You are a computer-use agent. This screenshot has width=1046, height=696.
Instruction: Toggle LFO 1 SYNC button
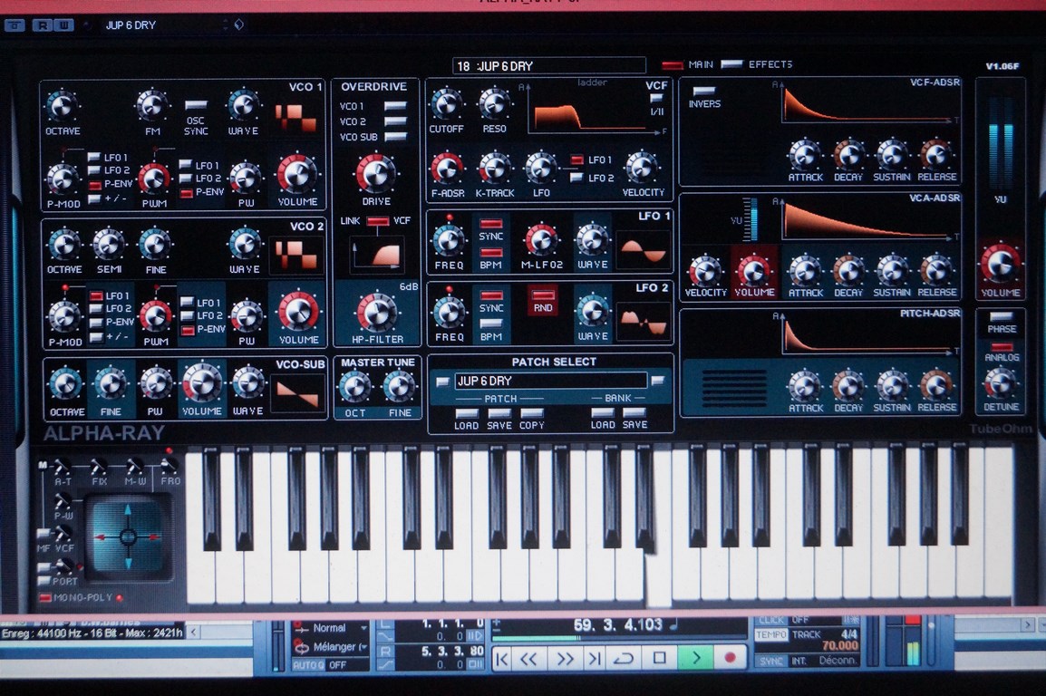pos(491,224)
